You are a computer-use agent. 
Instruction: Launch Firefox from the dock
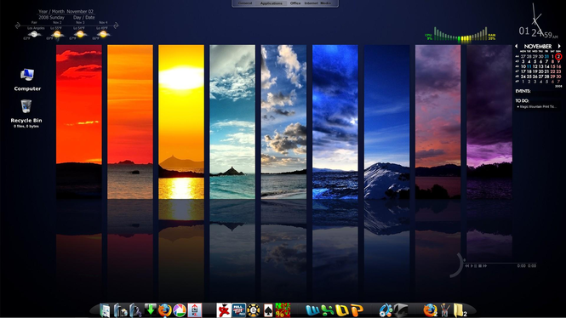click(x=164, y=310)
